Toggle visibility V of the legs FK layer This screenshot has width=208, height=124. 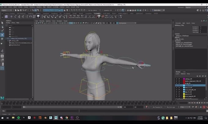[176, 92]
